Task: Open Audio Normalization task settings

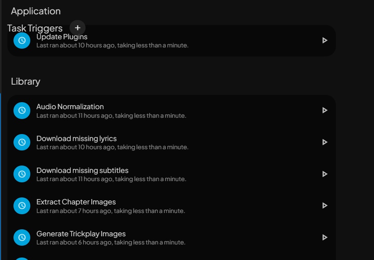Action: 70,107
